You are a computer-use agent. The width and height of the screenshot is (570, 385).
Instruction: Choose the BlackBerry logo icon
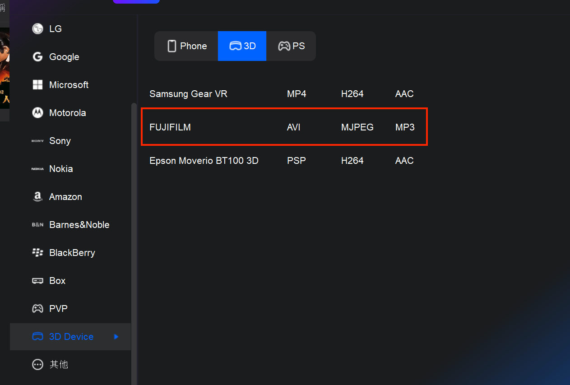(x=37, y=253)
